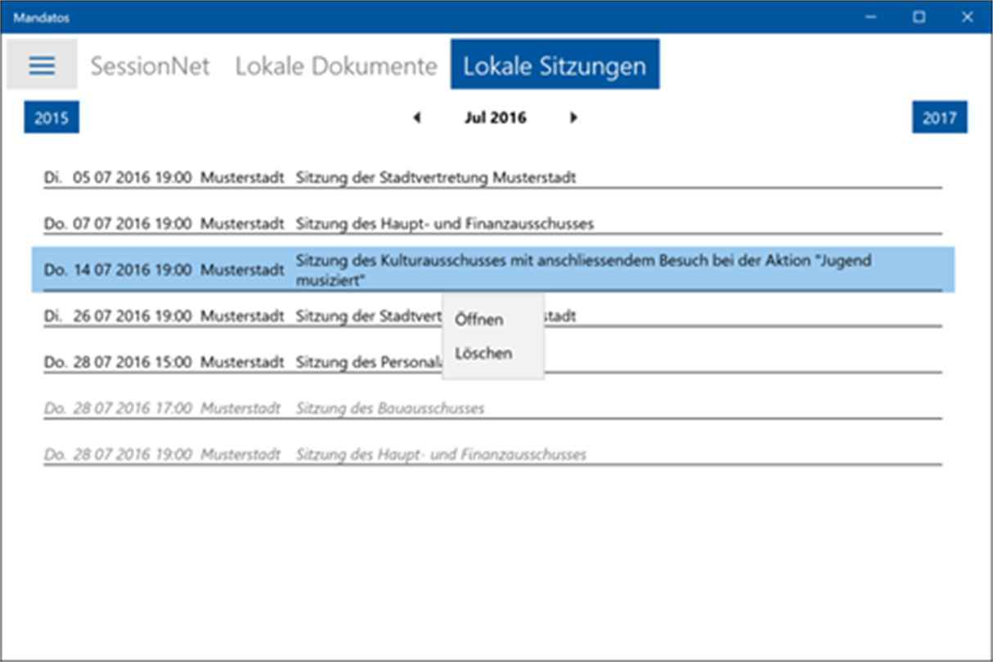This screenshot has height=662, width=993.
Task: Select the 26 07 2016 session row
Action: [x=237, y=315]
